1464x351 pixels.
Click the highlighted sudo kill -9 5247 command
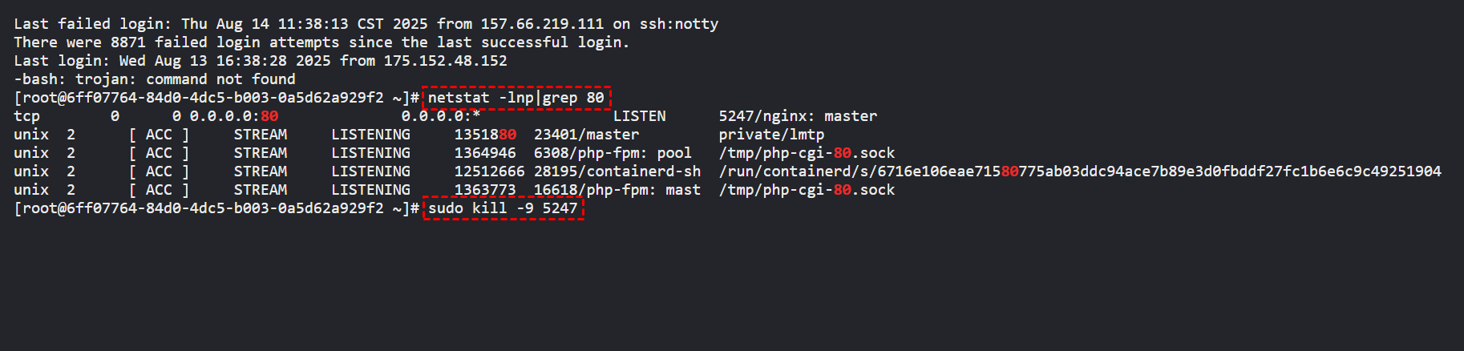click(503, 208)
